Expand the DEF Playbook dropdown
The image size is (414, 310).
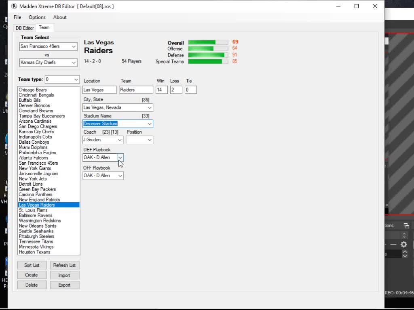(x=120, y=158)
